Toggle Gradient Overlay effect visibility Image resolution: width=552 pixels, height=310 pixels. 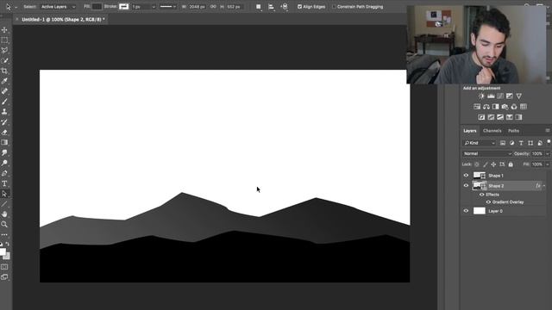coord(488,202)
